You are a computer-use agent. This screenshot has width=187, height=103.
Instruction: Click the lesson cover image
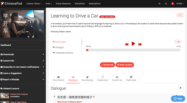(x=22, y=24)
